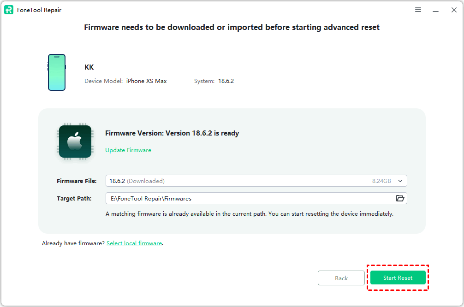Click the Firmware Version is ready heading
Screen dimensions: 464x307
coord(172,133)
